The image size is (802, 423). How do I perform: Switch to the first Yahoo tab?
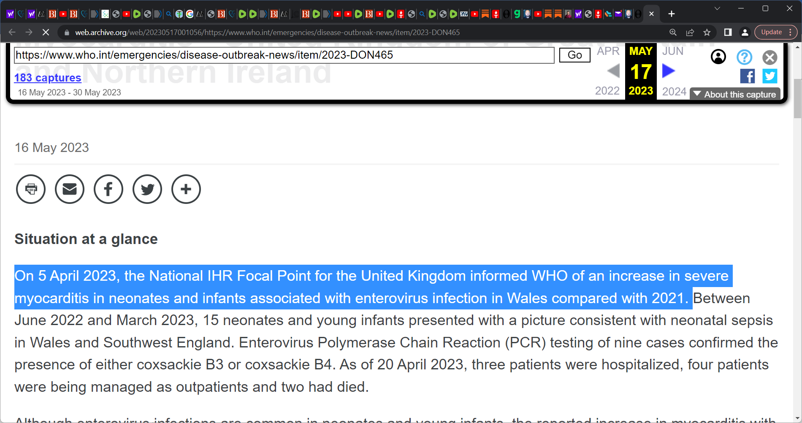[10, 14]
